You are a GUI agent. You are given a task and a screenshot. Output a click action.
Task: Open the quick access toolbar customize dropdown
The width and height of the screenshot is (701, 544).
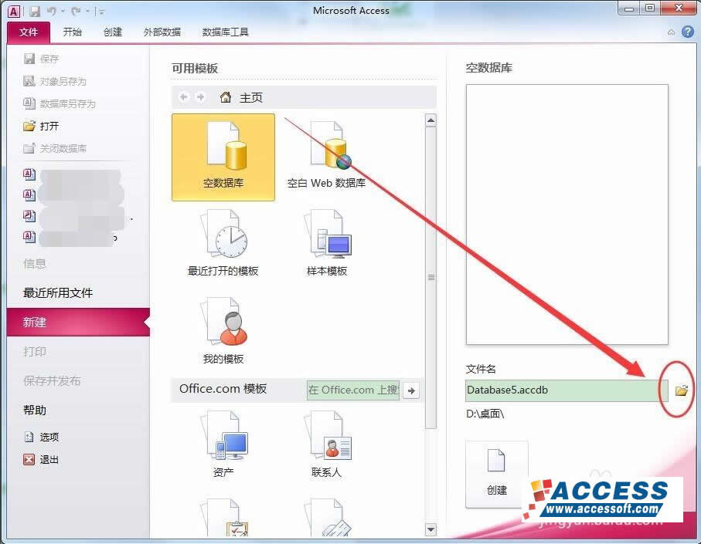tap(101, 12)
